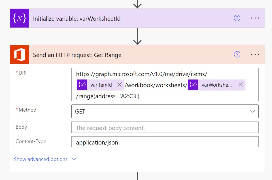Expand Show advanced options
272x180 pixels.
click(41, 159)
